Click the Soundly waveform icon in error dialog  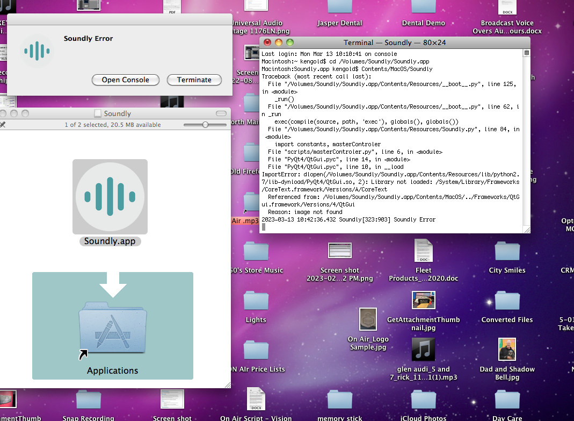pos(37,51)
